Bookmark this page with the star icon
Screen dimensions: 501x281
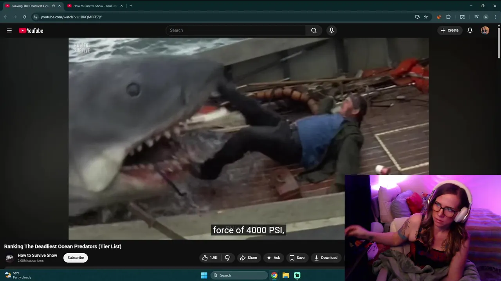(x=426, y=17)
